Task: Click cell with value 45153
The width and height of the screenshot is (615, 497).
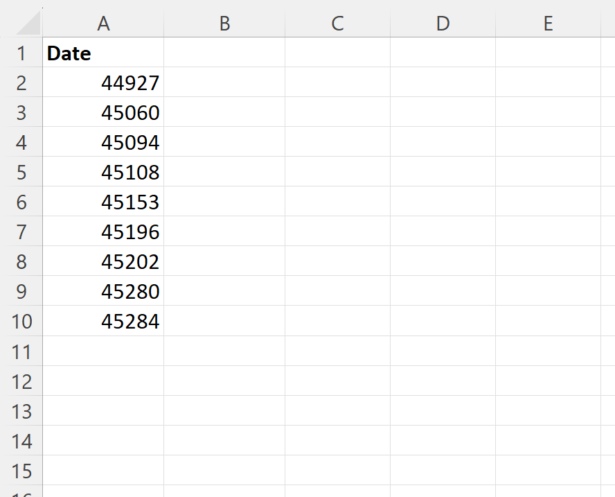Action: pos(103,202)
